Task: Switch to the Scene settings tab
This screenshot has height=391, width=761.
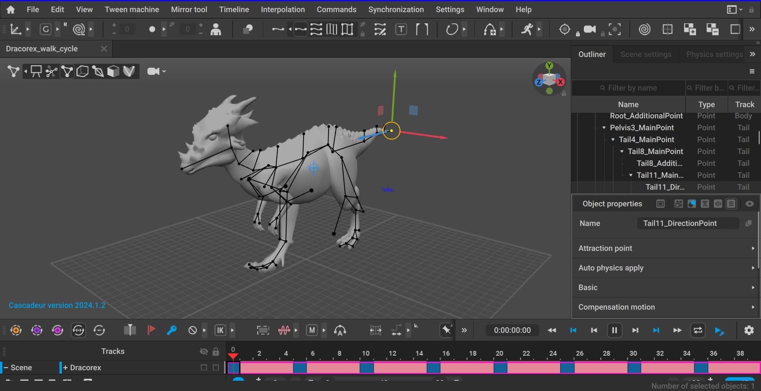Action: click(x=646, y=54)
